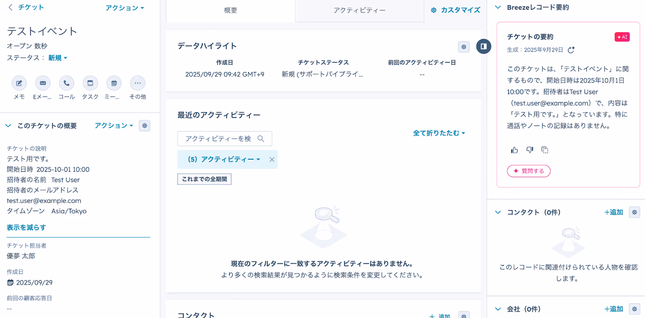Switch to the 概要 tab
This screenshot has height=318, width=645.
[x=231, y=11]
